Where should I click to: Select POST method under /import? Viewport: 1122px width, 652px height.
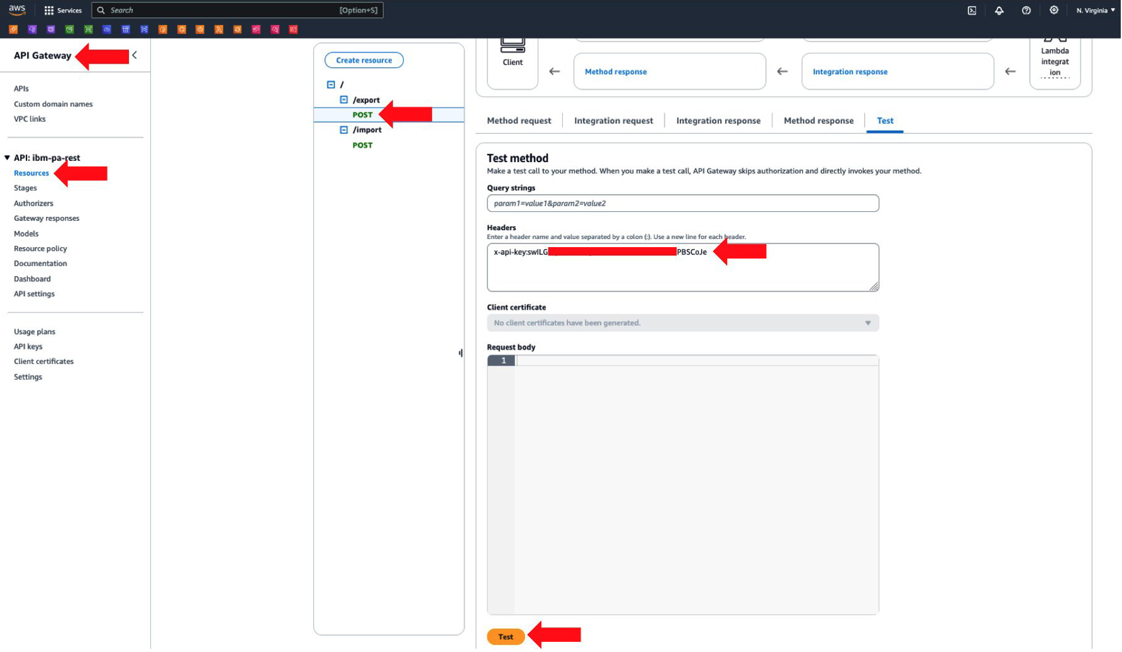click(x=363, y=145)
